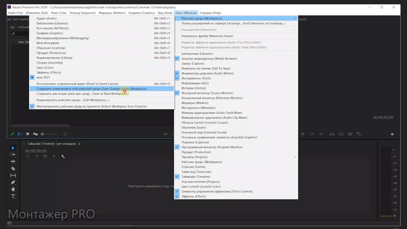The height and width of the screenshot is (229, 407).
Task: Select the Pen tool
Action: 13,182
